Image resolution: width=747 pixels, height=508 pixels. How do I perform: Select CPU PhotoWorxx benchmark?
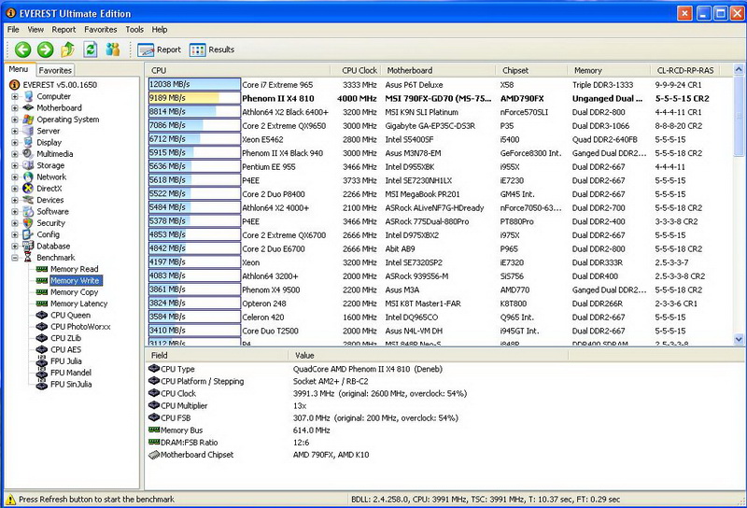point(80,327)
